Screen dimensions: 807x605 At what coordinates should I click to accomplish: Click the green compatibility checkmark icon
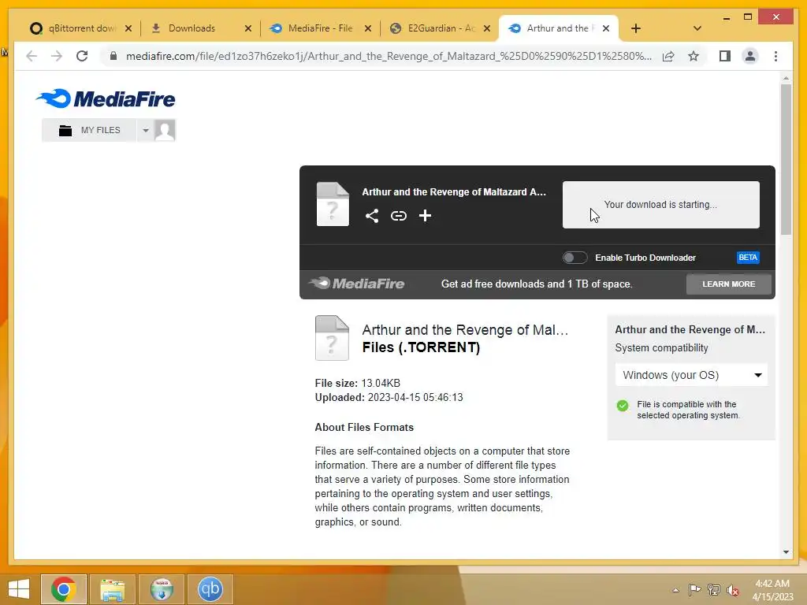(623, 406)
